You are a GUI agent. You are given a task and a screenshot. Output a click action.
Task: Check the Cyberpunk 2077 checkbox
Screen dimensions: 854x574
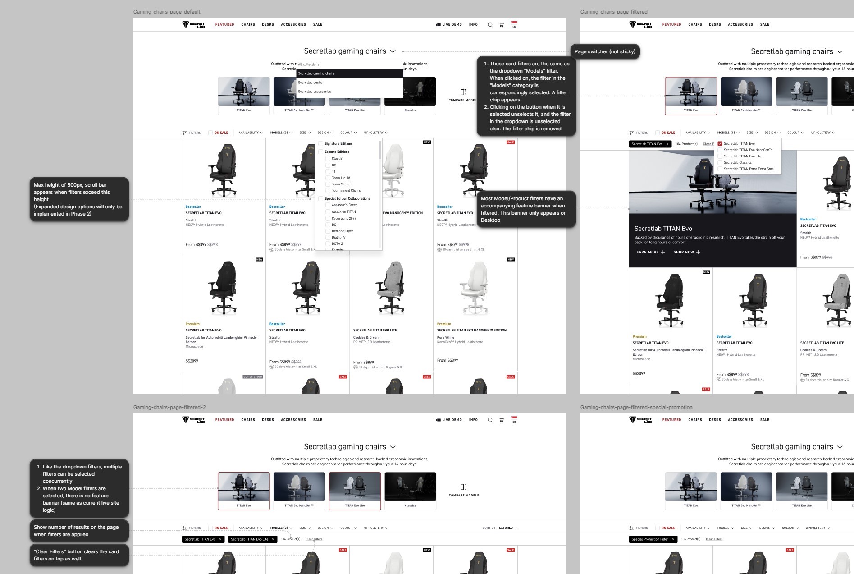(328, 219)
